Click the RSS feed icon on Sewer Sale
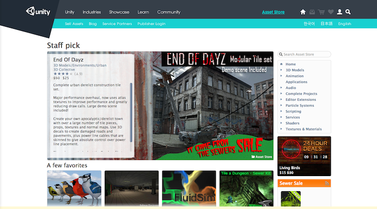Viewport: 377px width, 209px height. click(x=327, y=183)
